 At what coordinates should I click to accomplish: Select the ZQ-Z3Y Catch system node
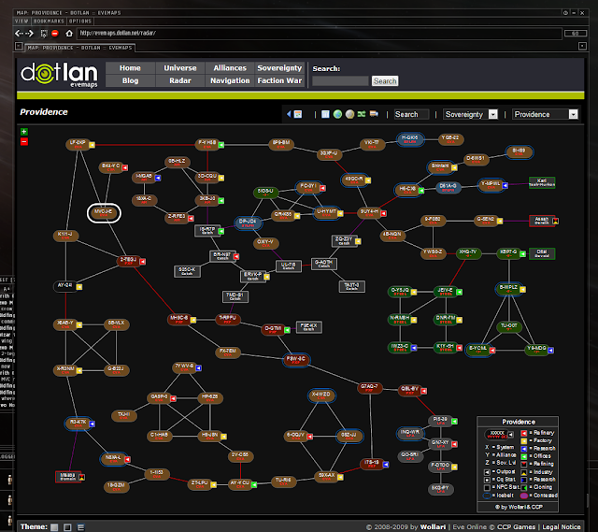(344, 240)
